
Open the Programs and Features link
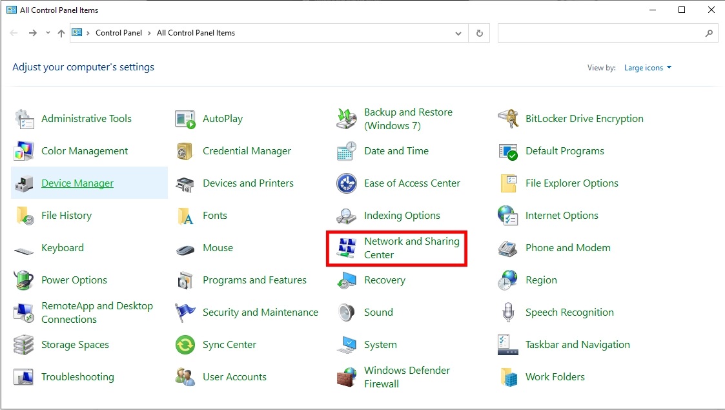pos(254,280)
